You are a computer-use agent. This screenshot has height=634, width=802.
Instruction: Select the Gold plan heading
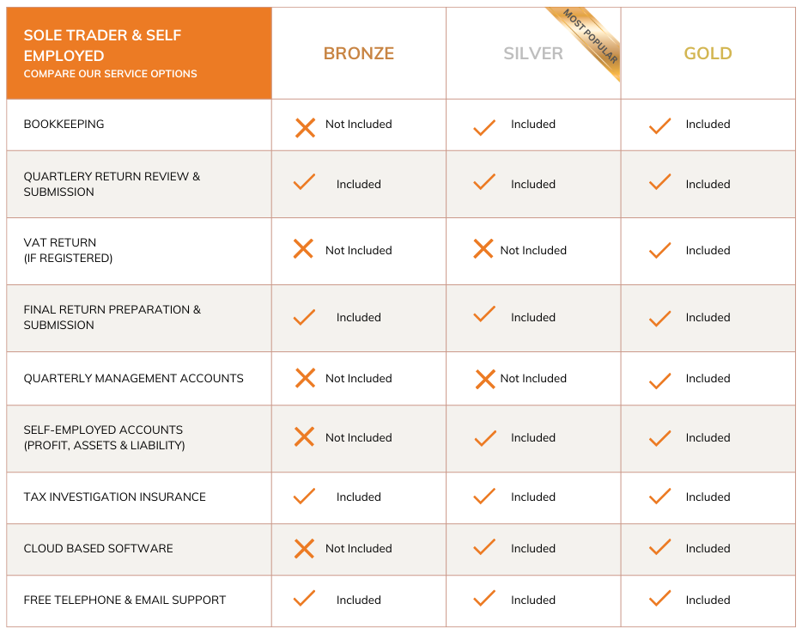click(708, 53)
